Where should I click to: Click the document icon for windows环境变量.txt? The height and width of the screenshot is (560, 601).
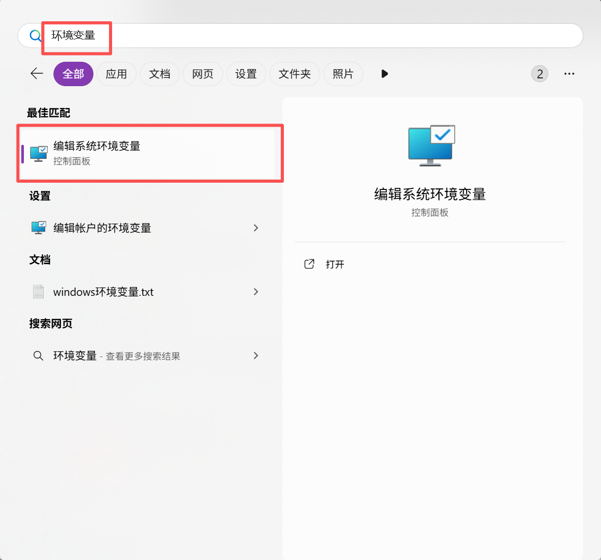tap(38, 292)
